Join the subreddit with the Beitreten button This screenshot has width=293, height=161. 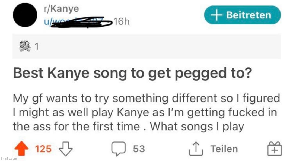point(242,15)
